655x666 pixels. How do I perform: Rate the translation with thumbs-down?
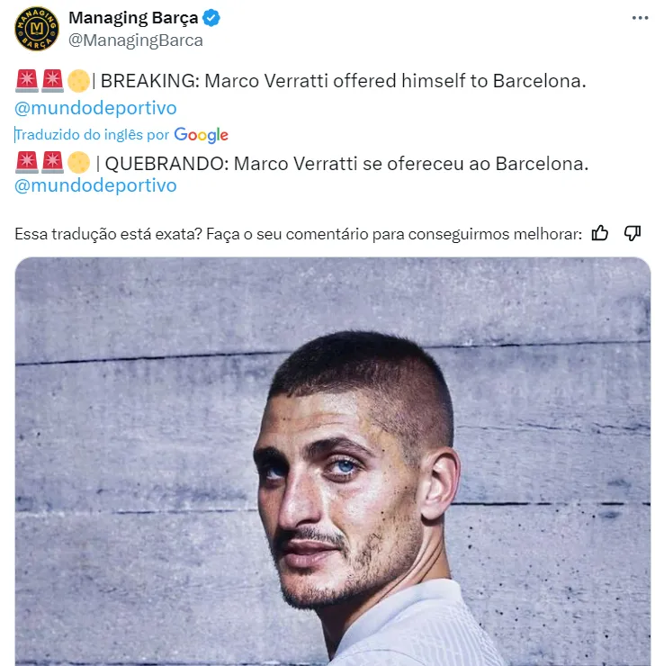[x=633, y=233]
